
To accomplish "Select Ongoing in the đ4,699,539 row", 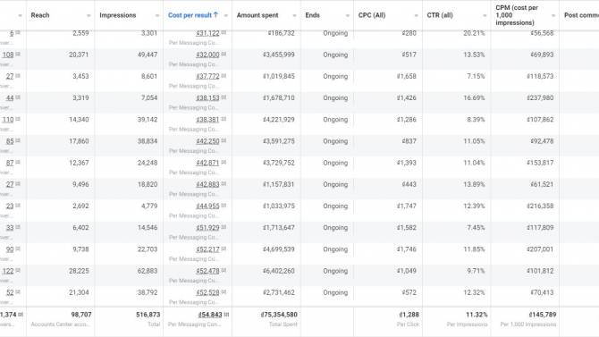I will (x=335, y=249).
